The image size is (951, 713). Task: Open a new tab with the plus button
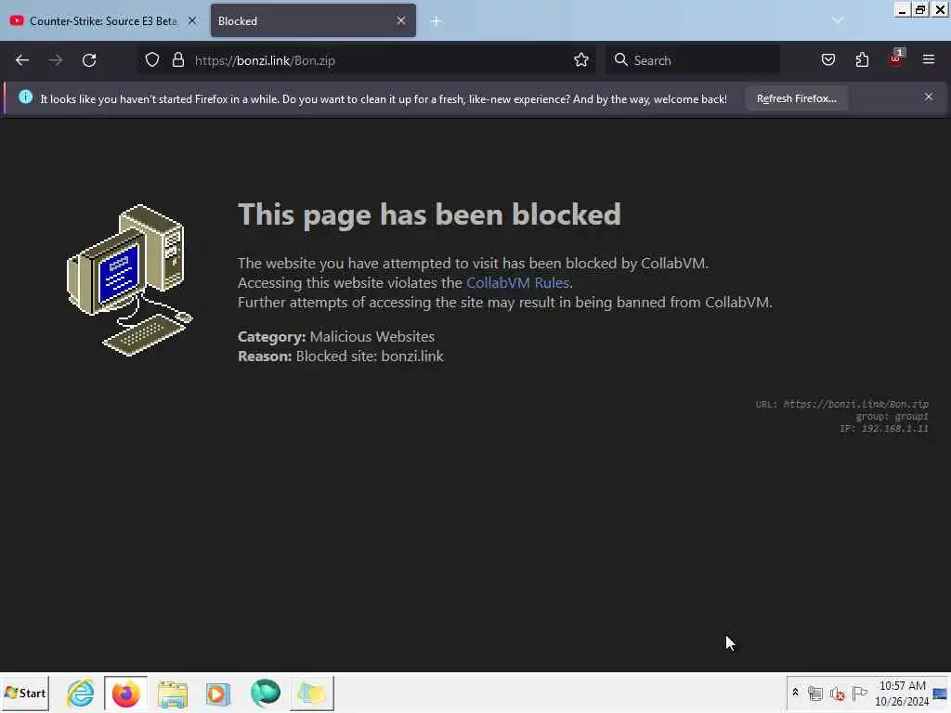(436, 21)
